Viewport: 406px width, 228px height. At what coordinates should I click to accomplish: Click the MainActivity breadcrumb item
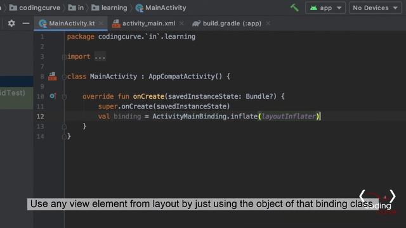(160, 8)
